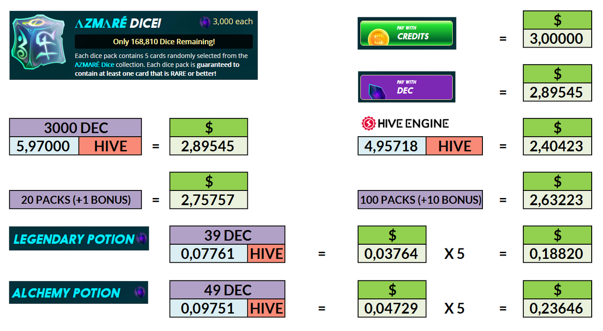Image resolution: width=603 pixels, height=331 pixels.
Task: Select the Legendary Potion banner
Action: [79, 239]
